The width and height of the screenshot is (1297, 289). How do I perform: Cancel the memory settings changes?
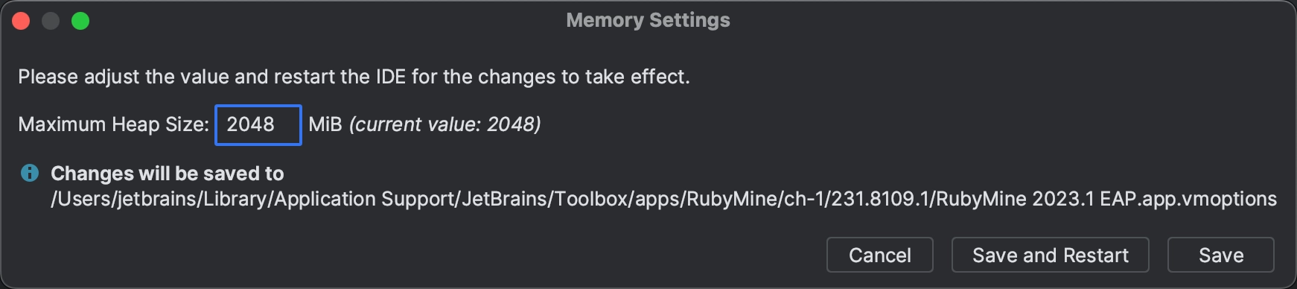pos(880,255)
